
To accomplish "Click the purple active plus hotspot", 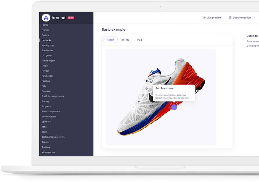I will tap(174, 107).
